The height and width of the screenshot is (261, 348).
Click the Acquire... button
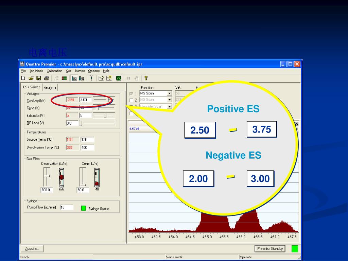click(32, 248)
